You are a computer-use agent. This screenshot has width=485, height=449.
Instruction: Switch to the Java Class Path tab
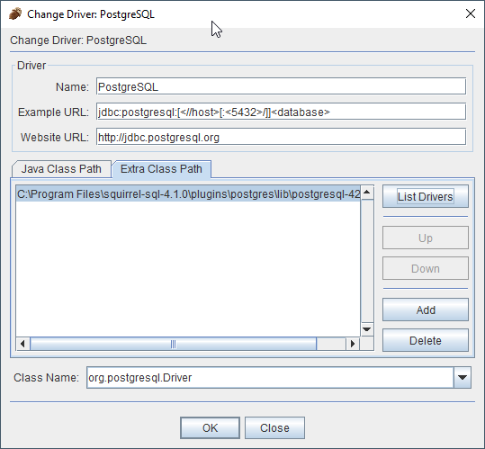(61, 169)
